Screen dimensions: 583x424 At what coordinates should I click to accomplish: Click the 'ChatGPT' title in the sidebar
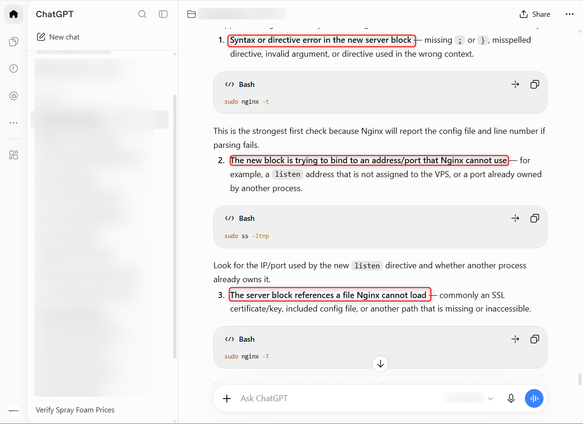(55, 14)
